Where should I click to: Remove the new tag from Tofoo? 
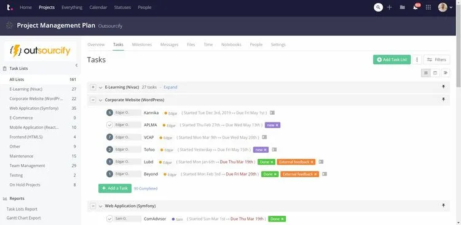pyautogui.click(x=265, y=150)
